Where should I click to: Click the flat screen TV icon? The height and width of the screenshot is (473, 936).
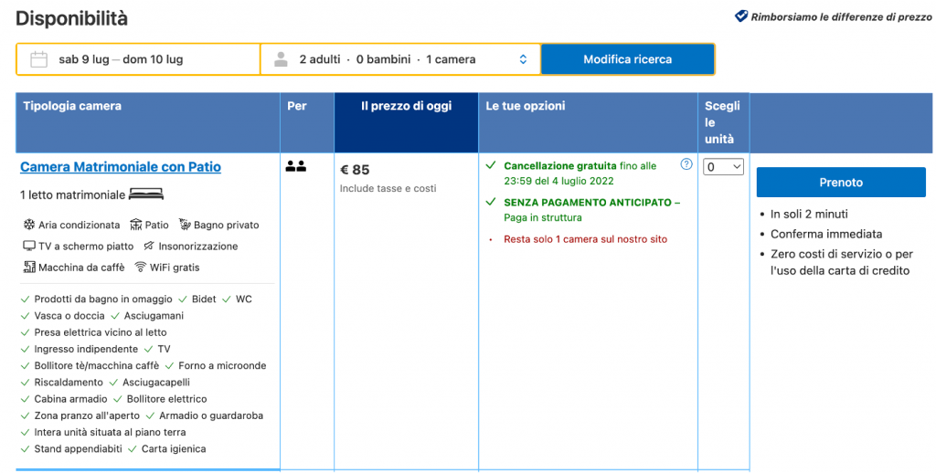(x=29, y=246)
